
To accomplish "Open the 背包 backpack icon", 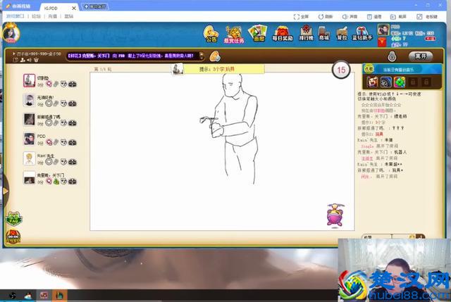I will pos(342,33).
